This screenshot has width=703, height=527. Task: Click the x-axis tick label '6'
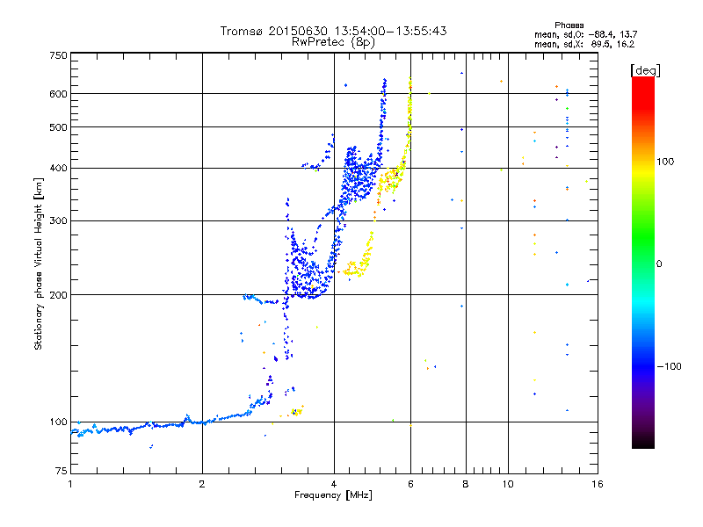click(x=410, y=484)
